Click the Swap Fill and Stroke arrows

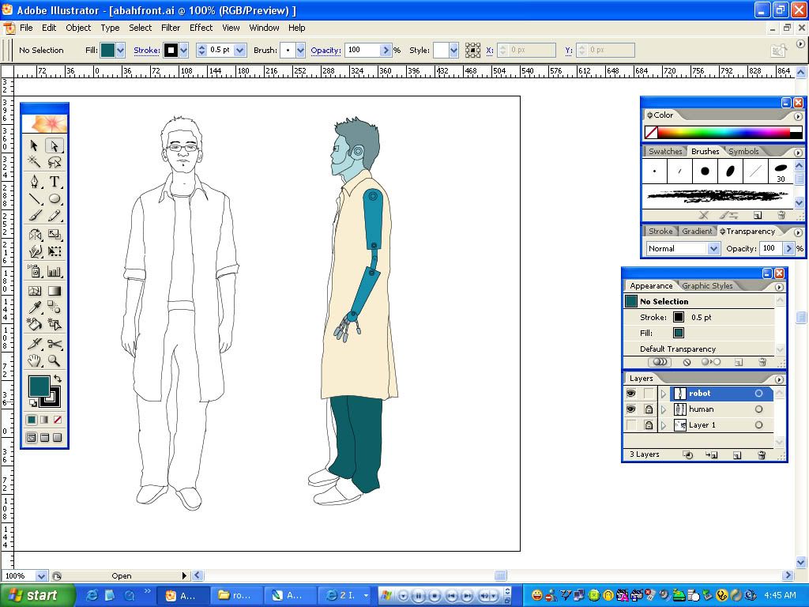pos(57,379)
